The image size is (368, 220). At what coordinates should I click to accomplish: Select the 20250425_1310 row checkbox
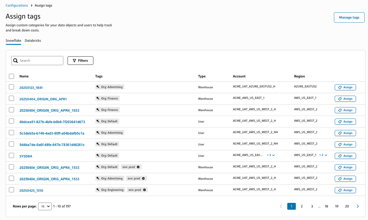click(x=11, y=190)
